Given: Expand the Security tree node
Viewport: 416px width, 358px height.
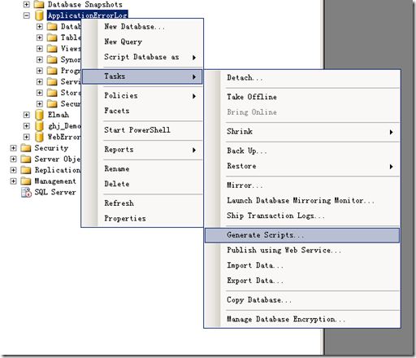Looking at the screenshot, I should (x=13, y=148).
